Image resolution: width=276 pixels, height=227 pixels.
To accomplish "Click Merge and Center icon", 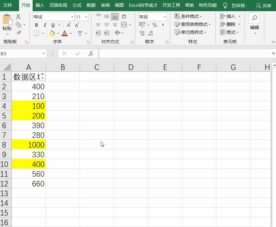I will 124,25.
